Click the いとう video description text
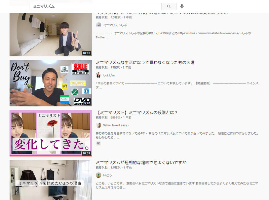 pyautogui.click(x=177, y=185)
